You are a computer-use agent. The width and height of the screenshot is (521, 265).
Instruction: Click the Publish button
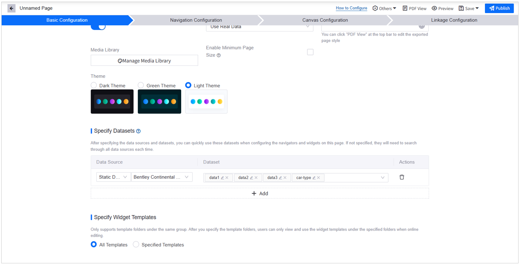tap(499, 8)
